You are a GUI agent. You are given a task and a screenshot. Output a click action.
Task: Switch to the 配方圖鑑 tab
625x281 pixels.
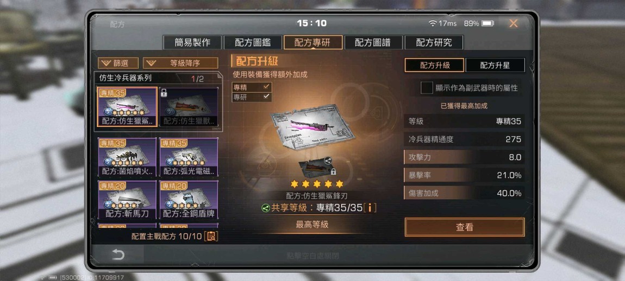pos(253,43)
